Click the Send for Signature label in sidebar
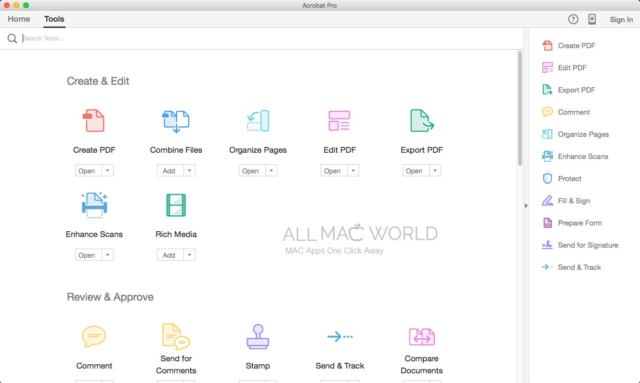Image resolution: width=640 pixels, height=383 pixels. [588, 245]
